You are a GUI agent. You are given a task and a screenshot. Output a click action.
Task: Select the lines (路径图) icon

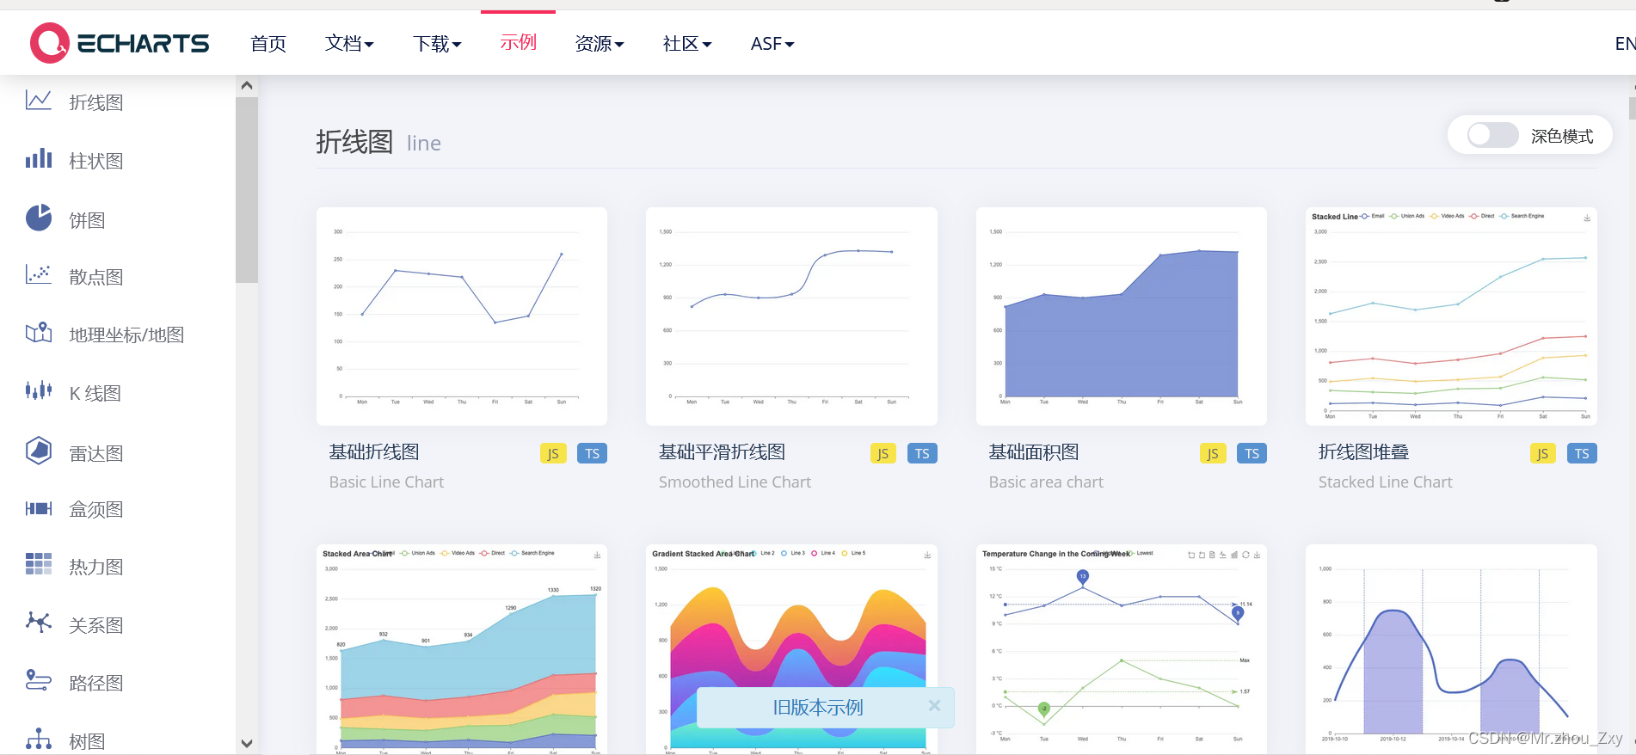click(x=39, y=680)
